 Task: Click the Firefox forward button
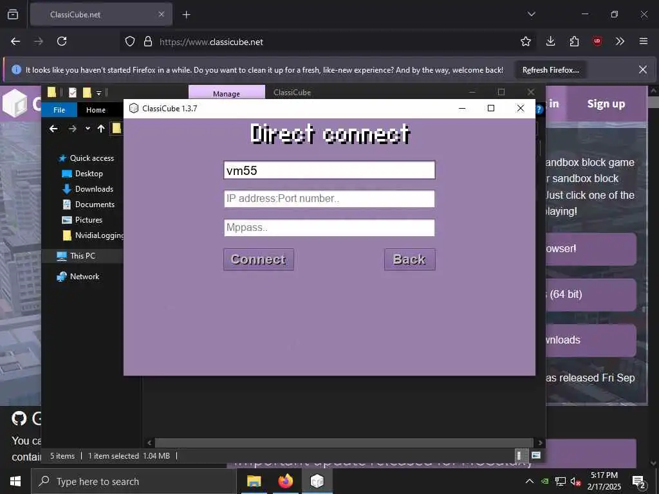pyautogui.click(x=39, y=42)
